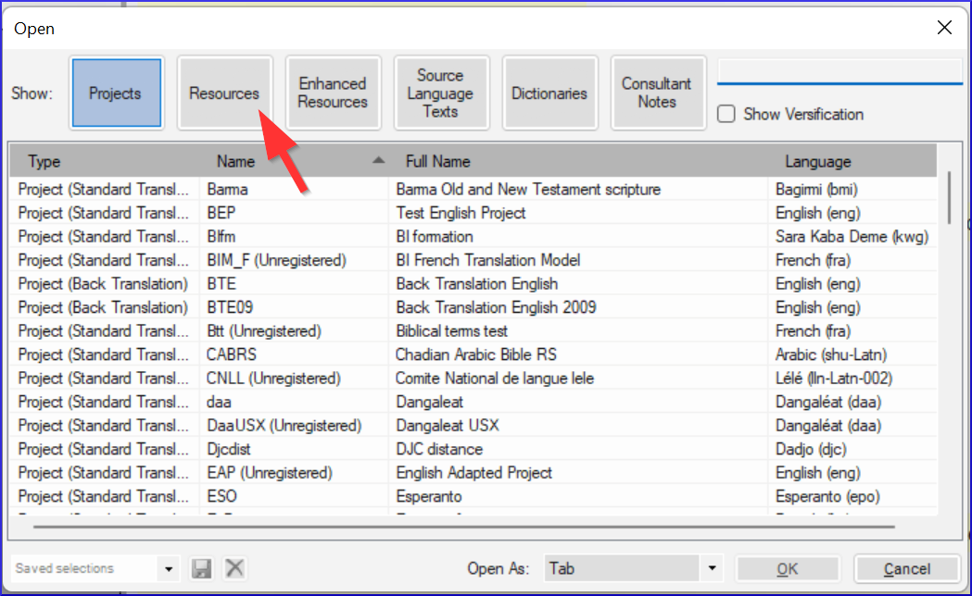Click the horizontal scrollbar under the list
The width and height of the screenshot is (972, 596).
pos(463,526)
